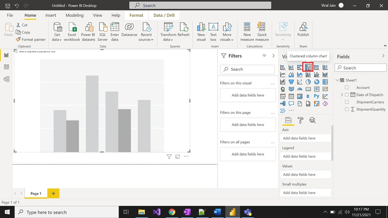The image size is (388, 218).
Task: Select the R script visual
Action: click(x=308, y=96)
